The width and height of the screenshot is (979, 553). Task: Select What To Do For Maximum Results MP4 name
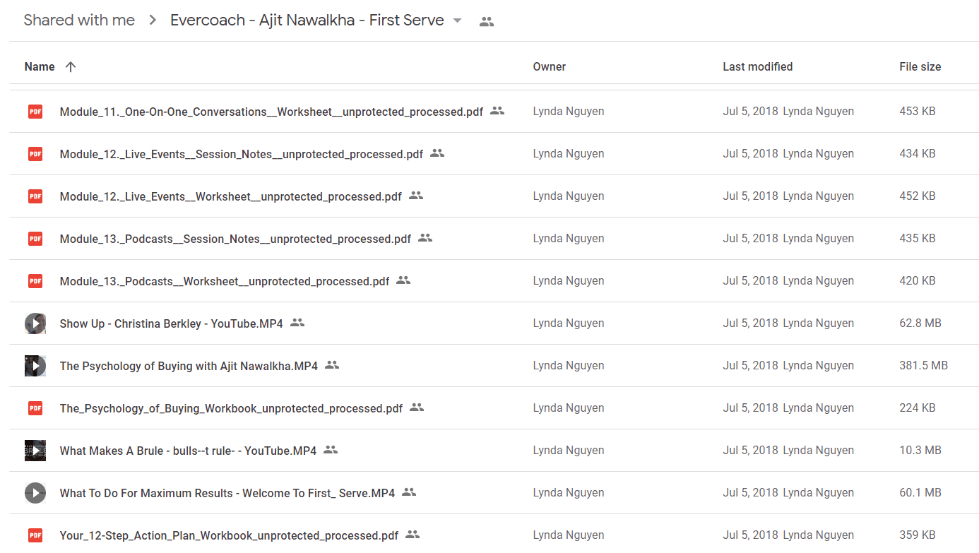pyautogui.click(x=227, y=493)
